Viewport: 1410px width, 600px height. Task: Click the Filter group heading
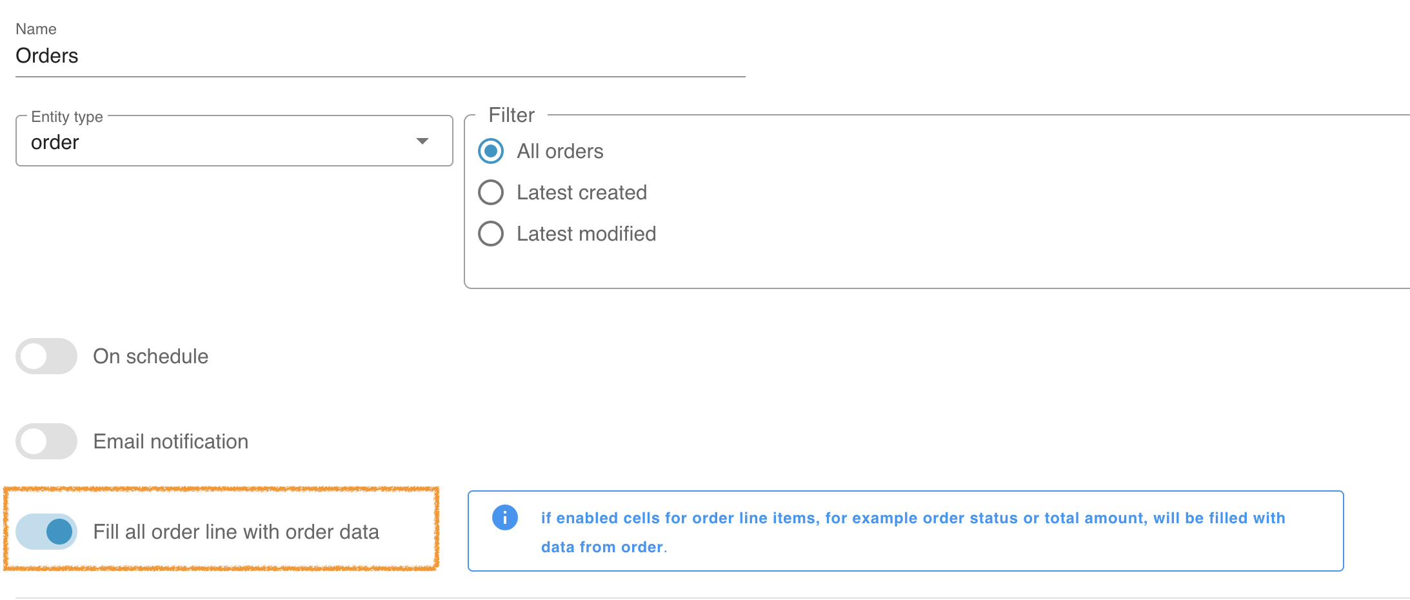point(511,115)
